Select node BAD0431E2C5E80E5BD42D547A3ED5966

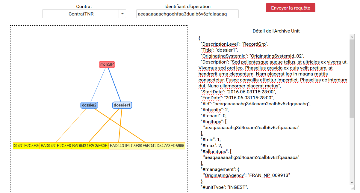[x=147, y=146]
